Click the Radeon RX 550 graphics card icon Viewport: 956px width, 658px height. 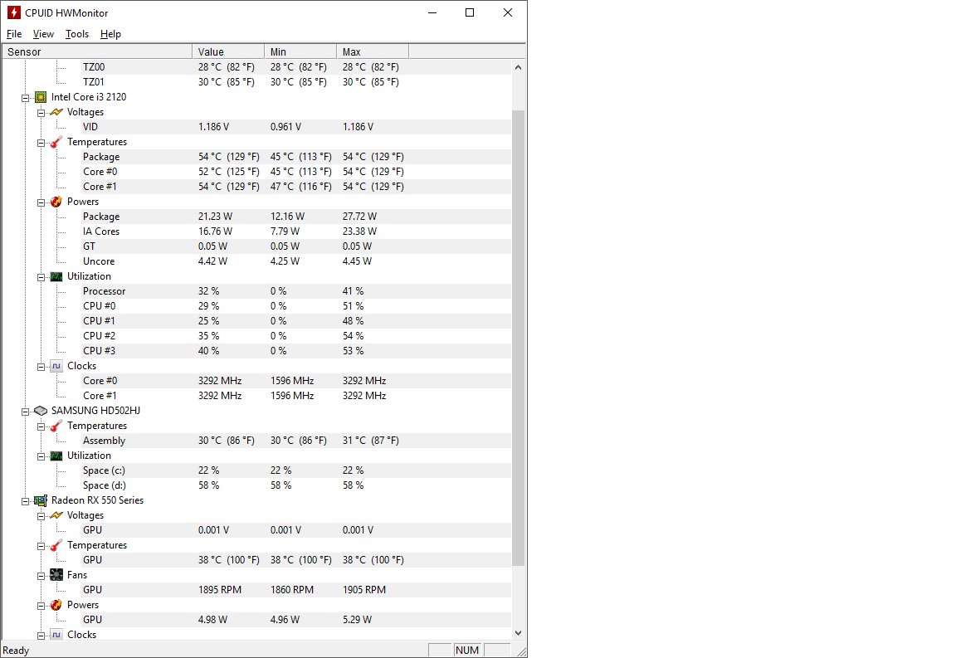click(x=41, y=500)
